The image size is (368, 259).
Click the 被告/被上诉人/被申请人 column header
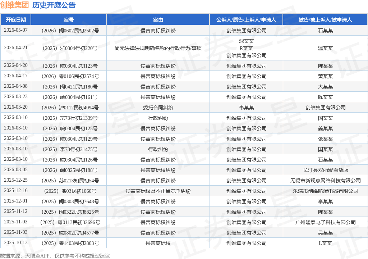[x=325, y=20]
